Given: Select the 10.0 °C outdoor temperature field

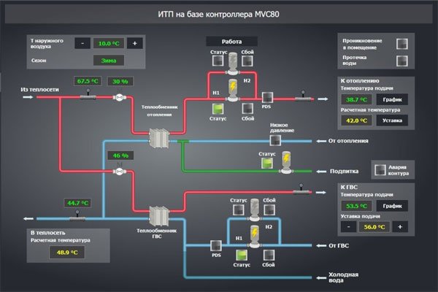Looking at the screenshot, I should tap(109, 43).
